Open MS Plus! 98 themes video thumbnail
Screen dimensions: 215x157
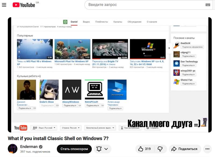click(x=35, y=49)
